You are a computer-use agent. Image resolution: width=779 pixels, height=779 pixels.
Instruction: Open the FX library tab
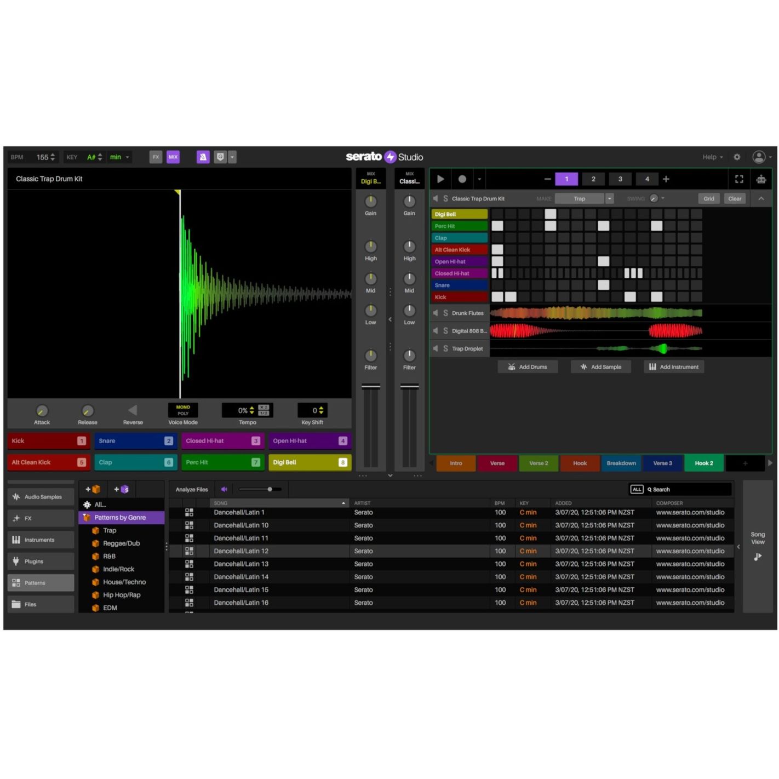click(x=41, y=518)
